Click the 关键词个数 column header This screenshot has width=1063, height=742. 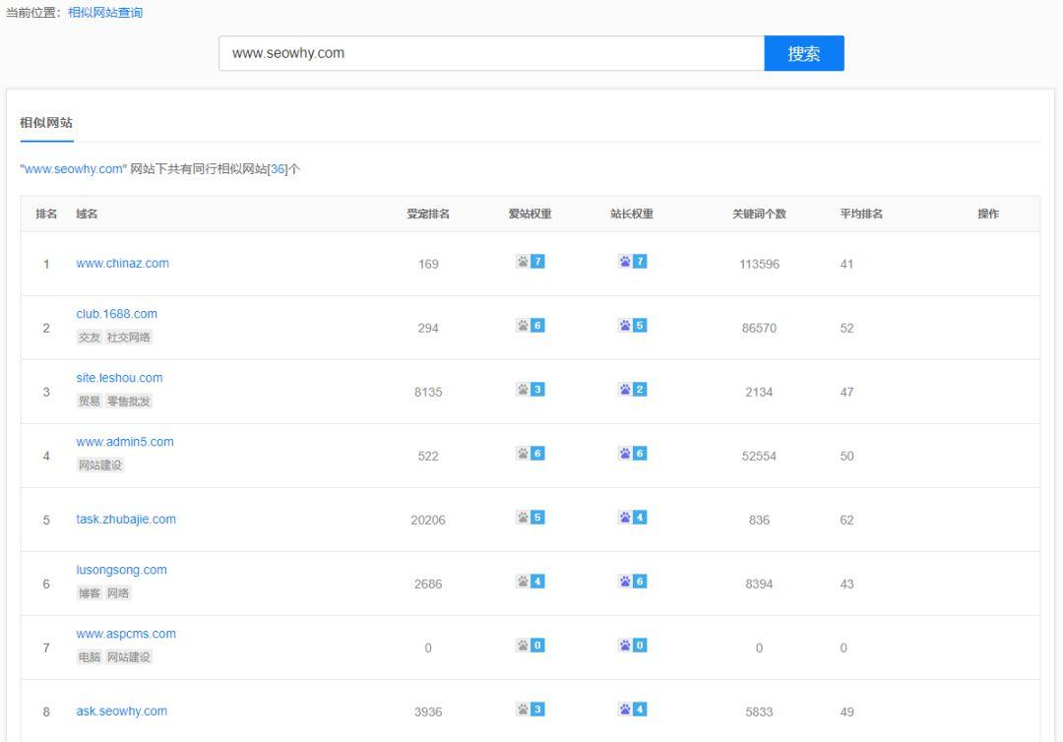tap(759, 215)
